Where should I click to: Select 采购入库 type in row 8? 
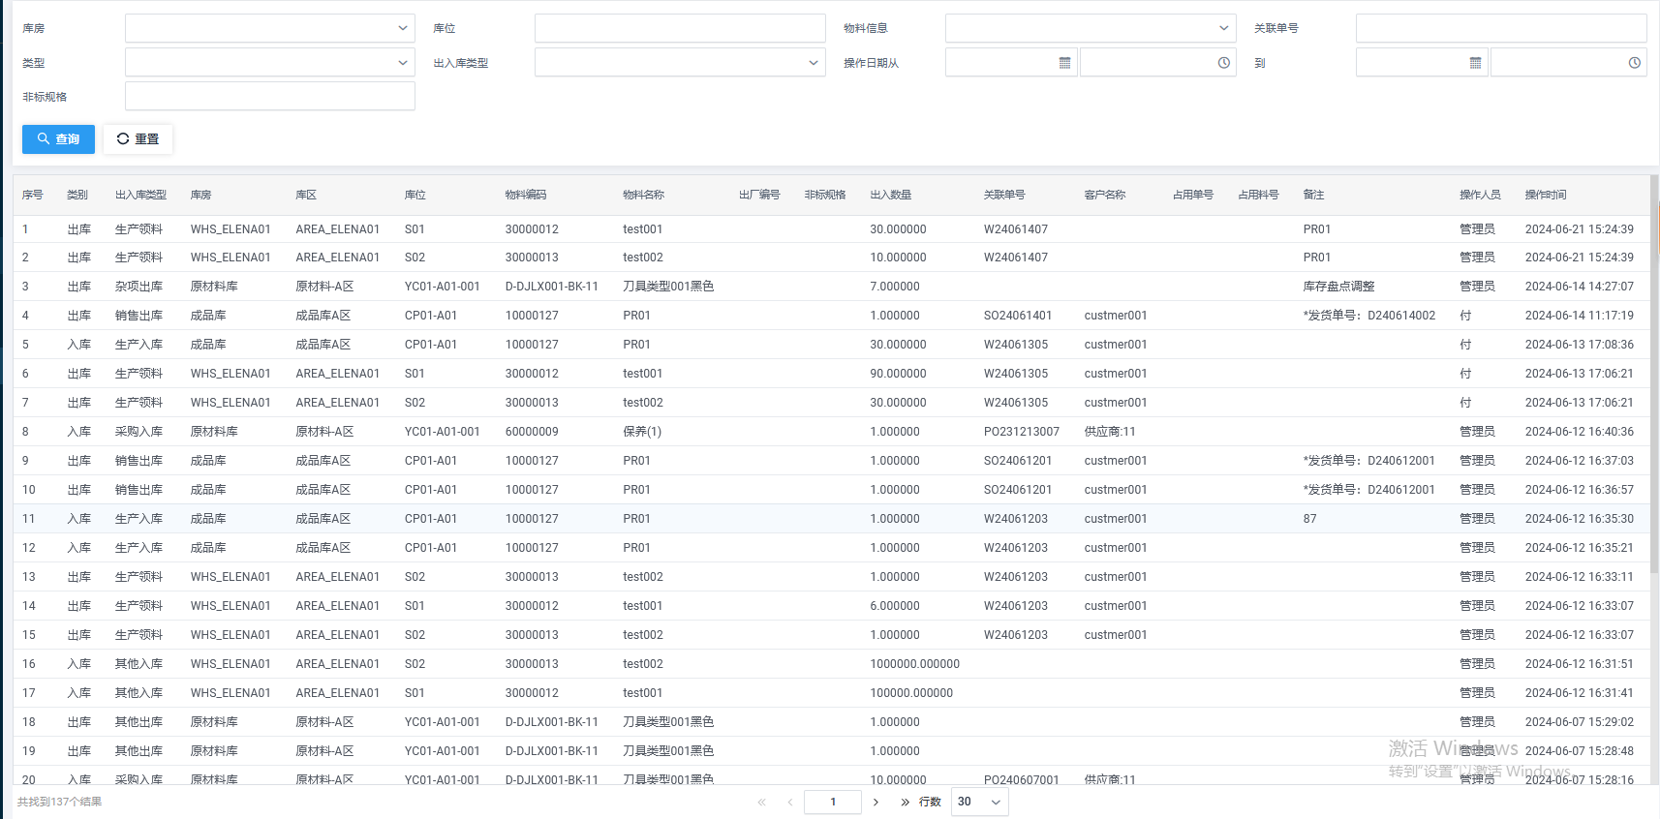coord(138,432)
